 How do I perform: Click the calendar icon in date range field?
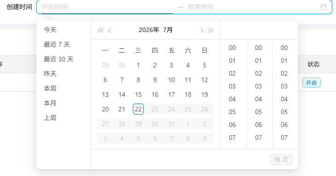click(x=323, y=7)
